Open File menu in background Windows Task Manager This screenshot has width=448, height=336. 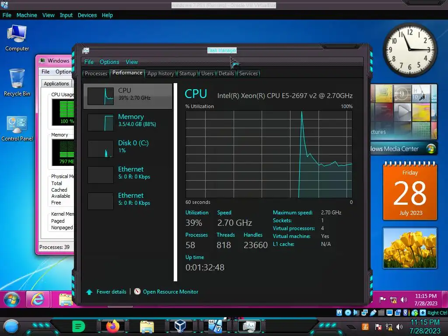45,72
